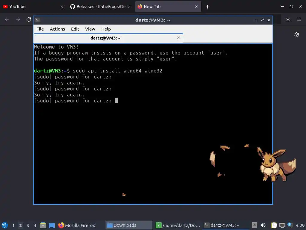The image size is (306, 230).
Task: Open a new Firefox tab with plus
Action: tap(207, 7)
